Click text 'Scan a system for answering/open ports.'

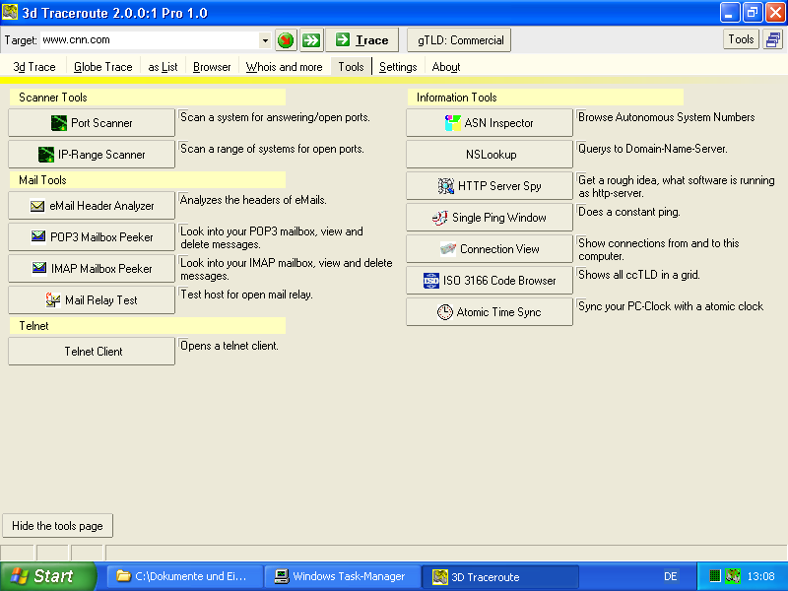click(275, 117)
